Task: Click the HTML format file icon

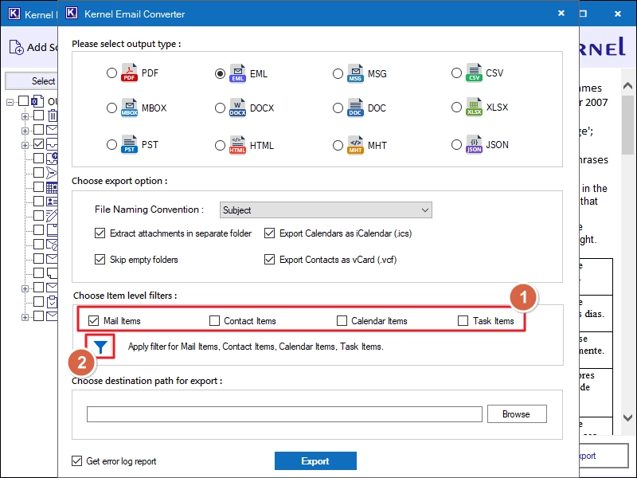Action: click(237, 145)
